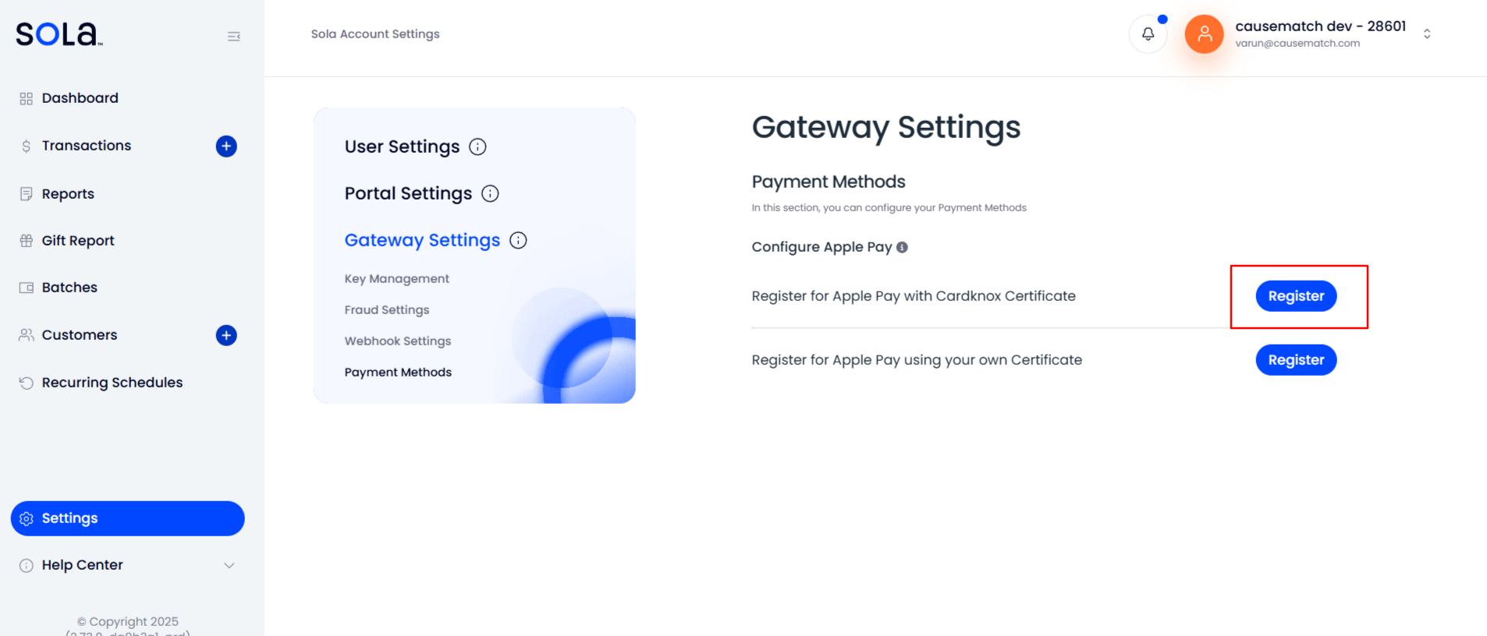
Task: Expand the Help Center chevron
Action: (229, 565)
